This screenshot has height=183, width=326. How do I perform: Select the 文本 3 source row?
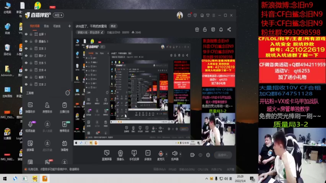48,48
